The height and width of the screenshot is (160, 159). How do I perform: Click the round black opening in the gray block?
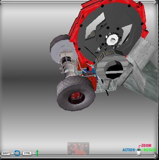114,71
